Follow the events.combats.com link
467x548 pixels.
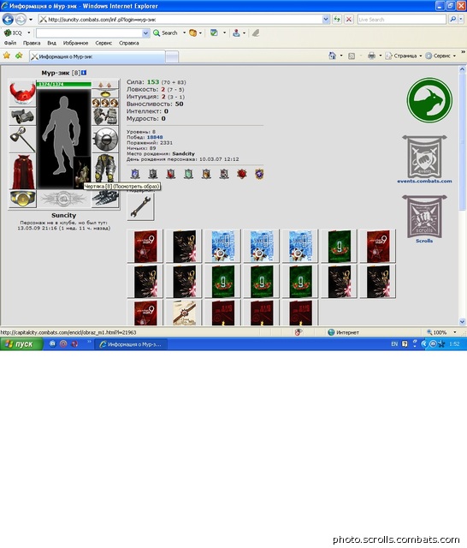click(424, 181)
